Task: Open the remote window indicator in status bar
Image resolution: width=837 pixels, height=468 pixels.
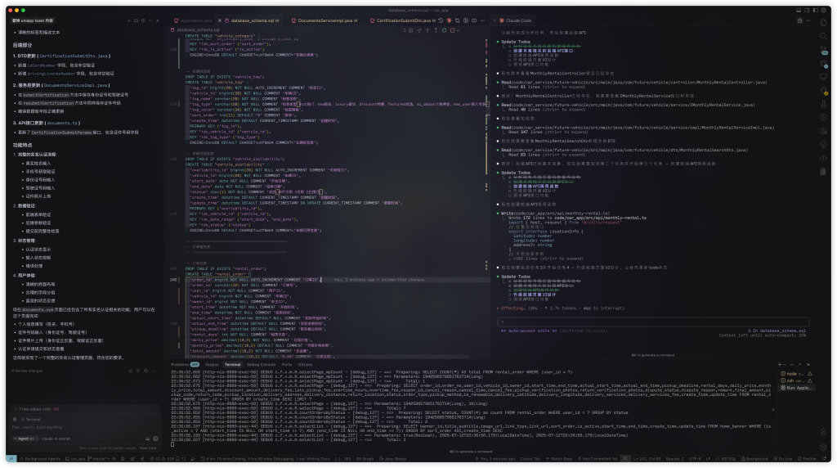Action: coord(10,460)
